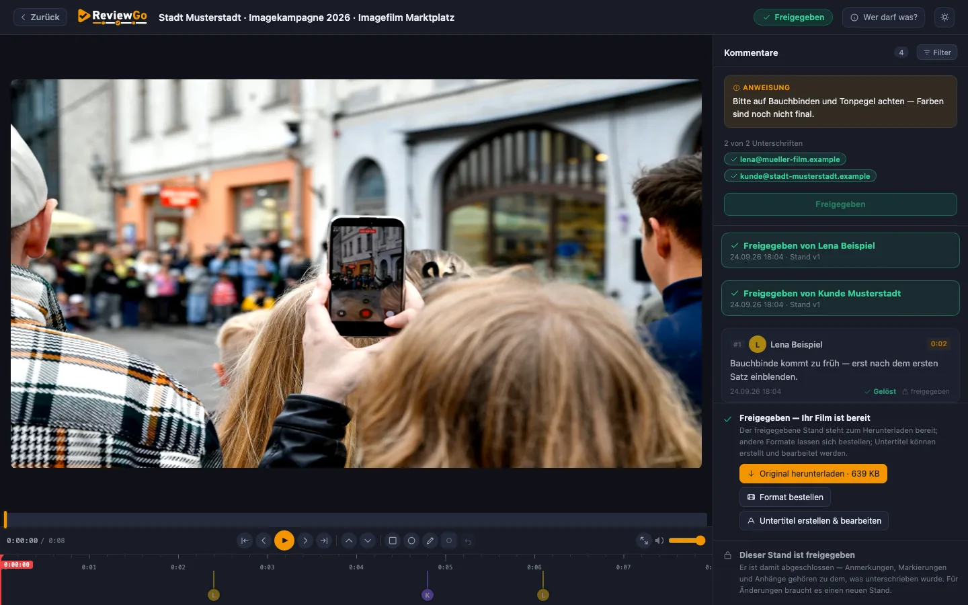
Task: Click 'Original herunterladen · 639 KB'
Action: (813, 474)
